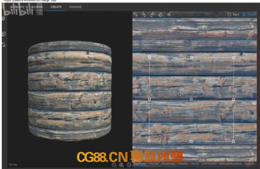Click the crop selection center rotation handle

192,99
